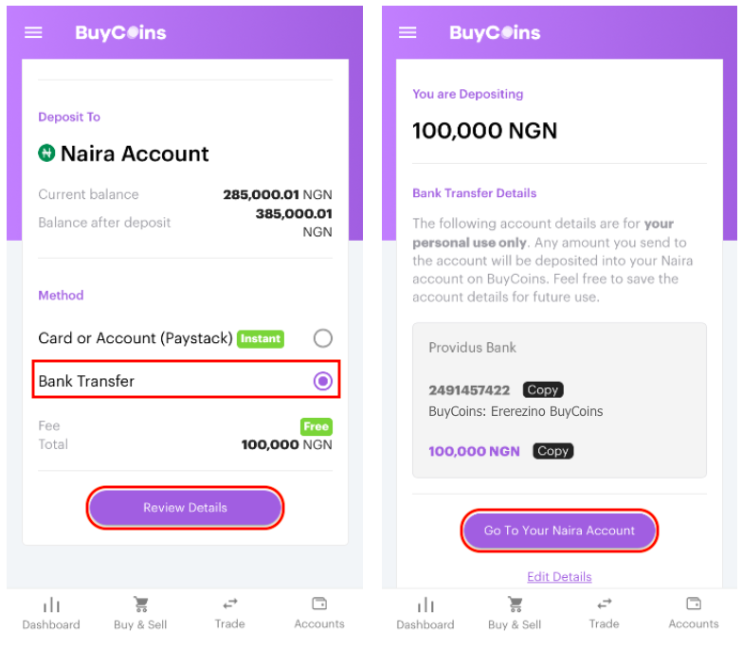
Task: Open Accounts wallet icon in right bottom bar
Action: (x=694, y=604)
